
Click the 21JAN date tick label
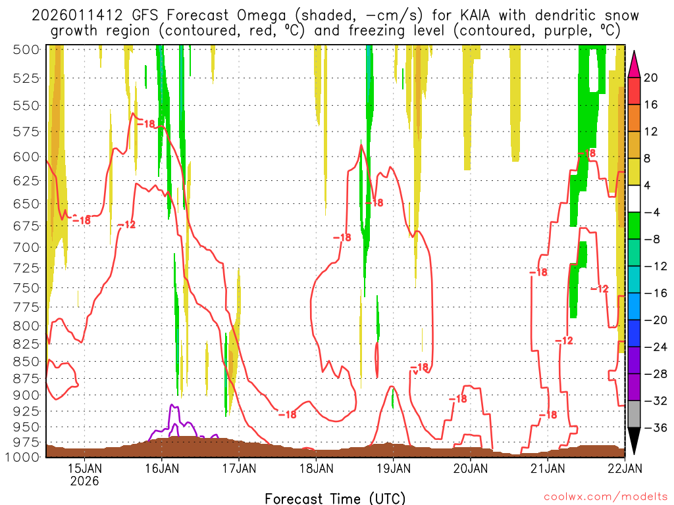click(x=548, y=468)
